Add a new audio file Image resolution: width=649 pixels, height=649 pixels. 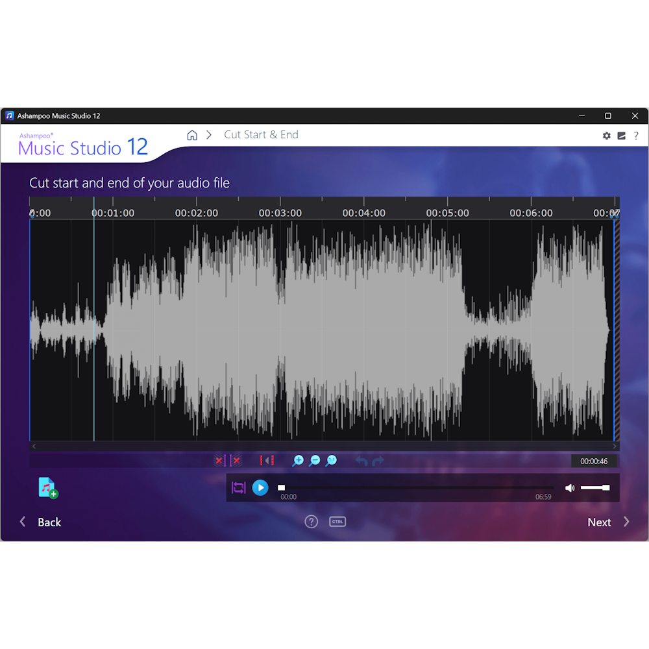pyautogui.click(x=48, y=488)
